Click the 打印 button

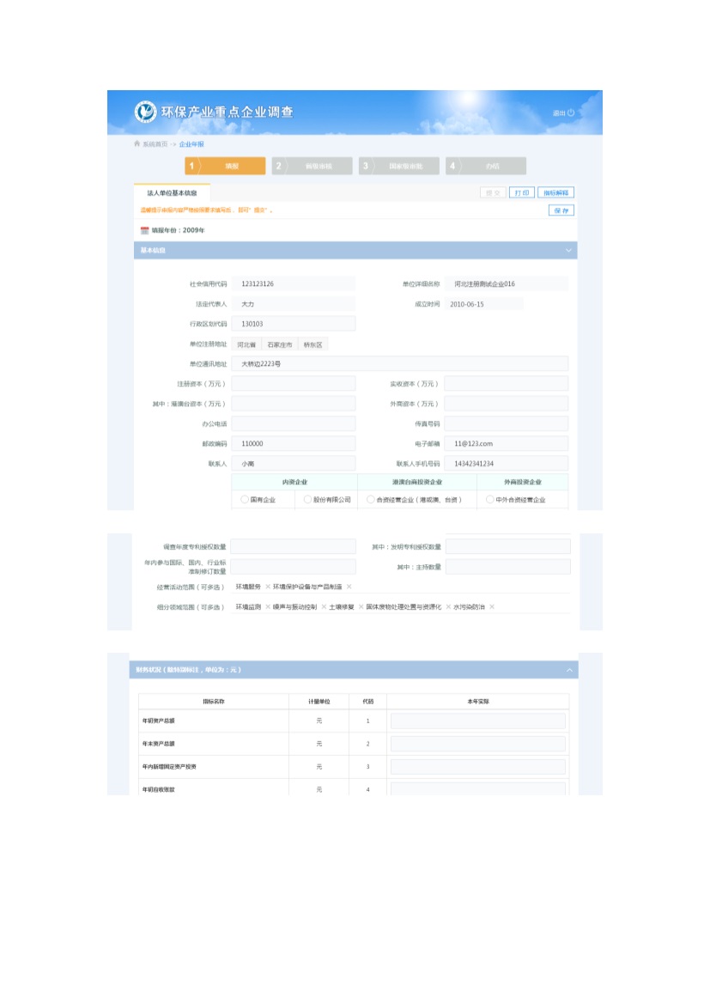[521, 193]
